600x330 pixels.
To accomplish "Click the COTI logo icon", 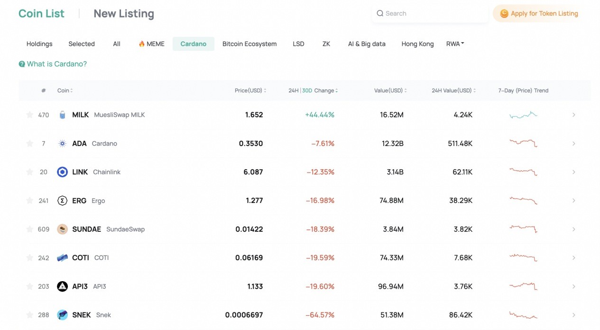I will click(x=62, y=258).
